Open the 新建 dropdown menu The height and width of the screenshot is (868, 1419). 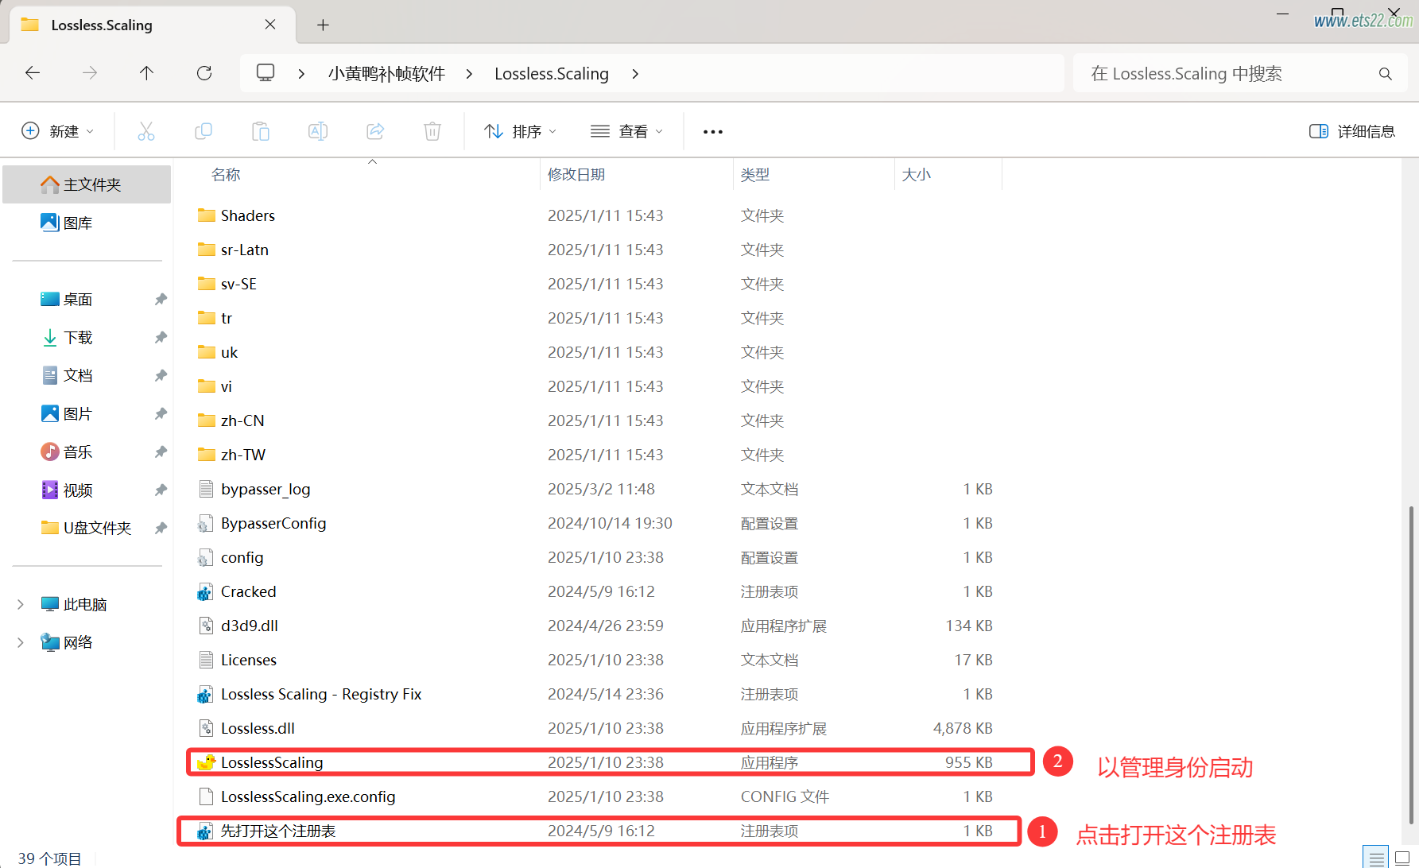click(58, 131)
